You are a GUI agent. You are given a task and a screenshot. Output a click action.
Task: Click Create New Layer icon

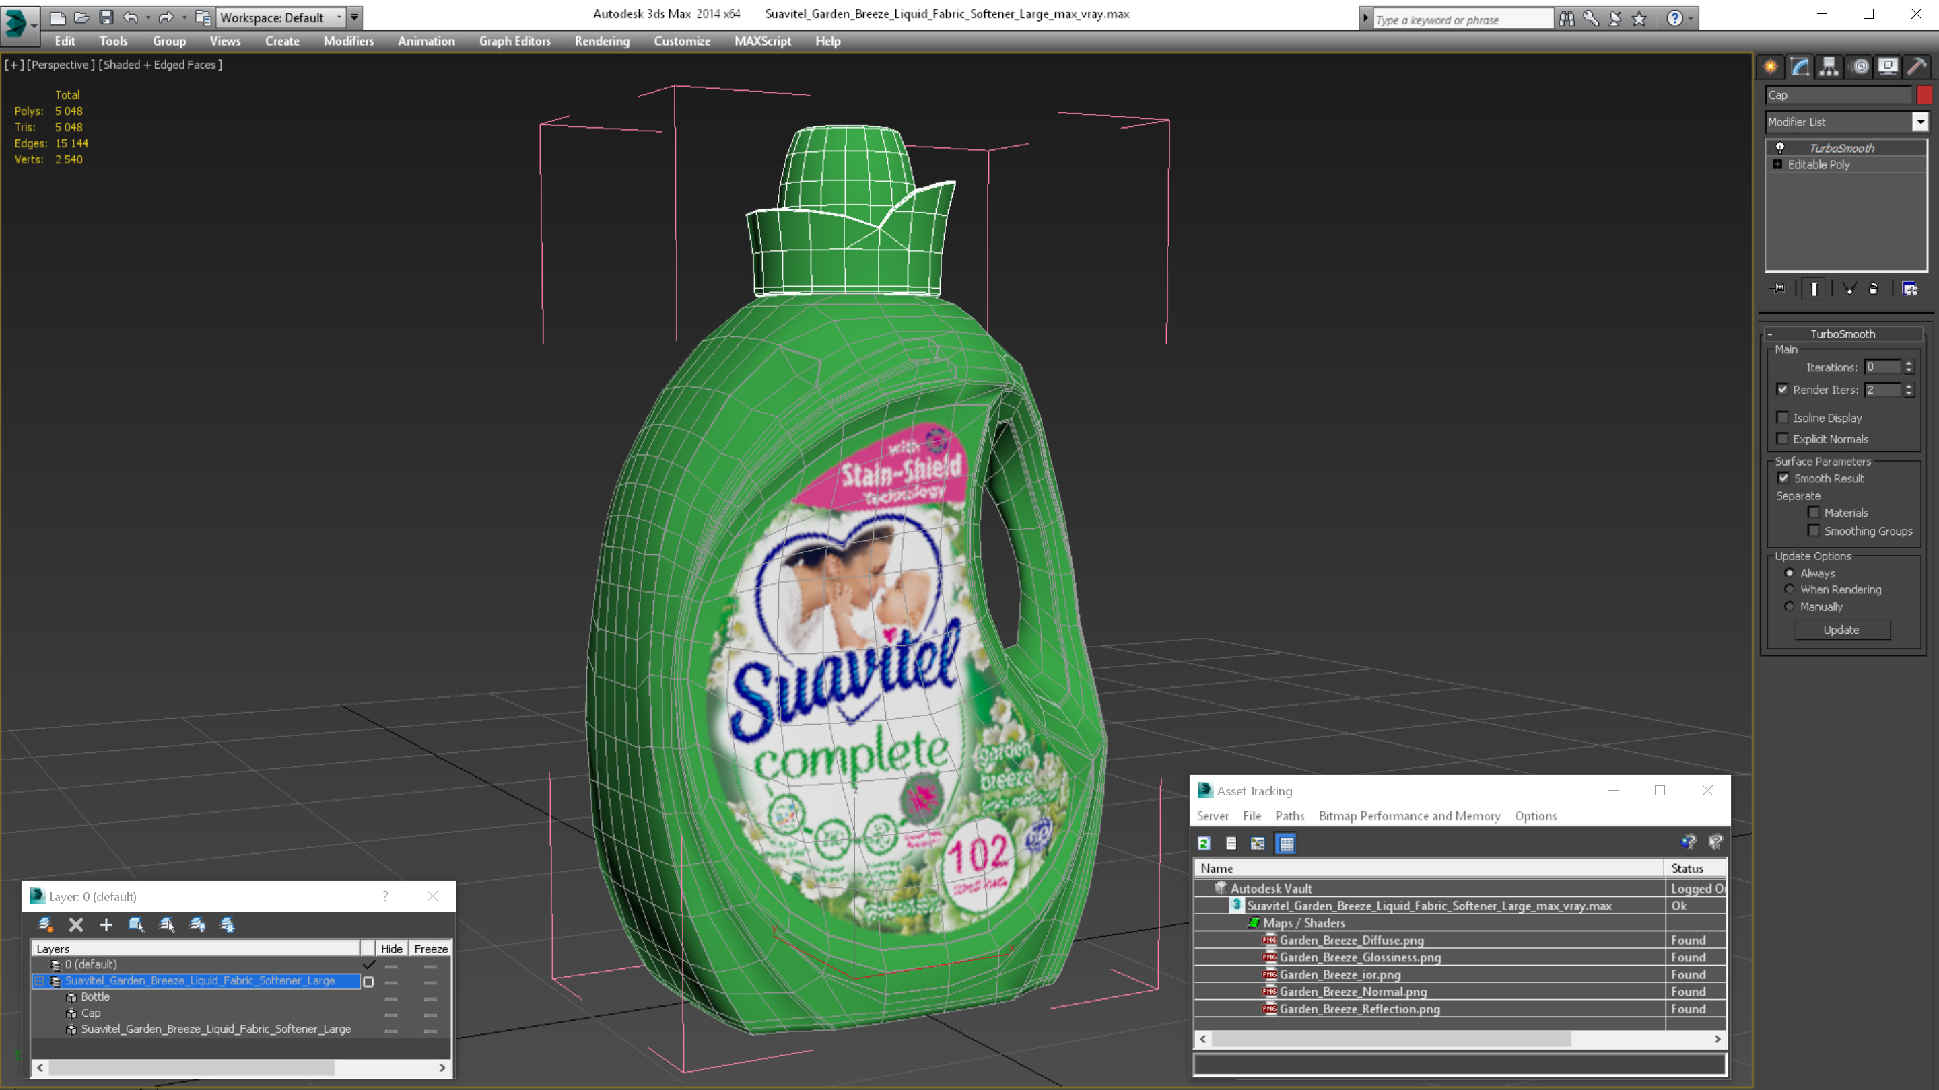tap(46, 924)
